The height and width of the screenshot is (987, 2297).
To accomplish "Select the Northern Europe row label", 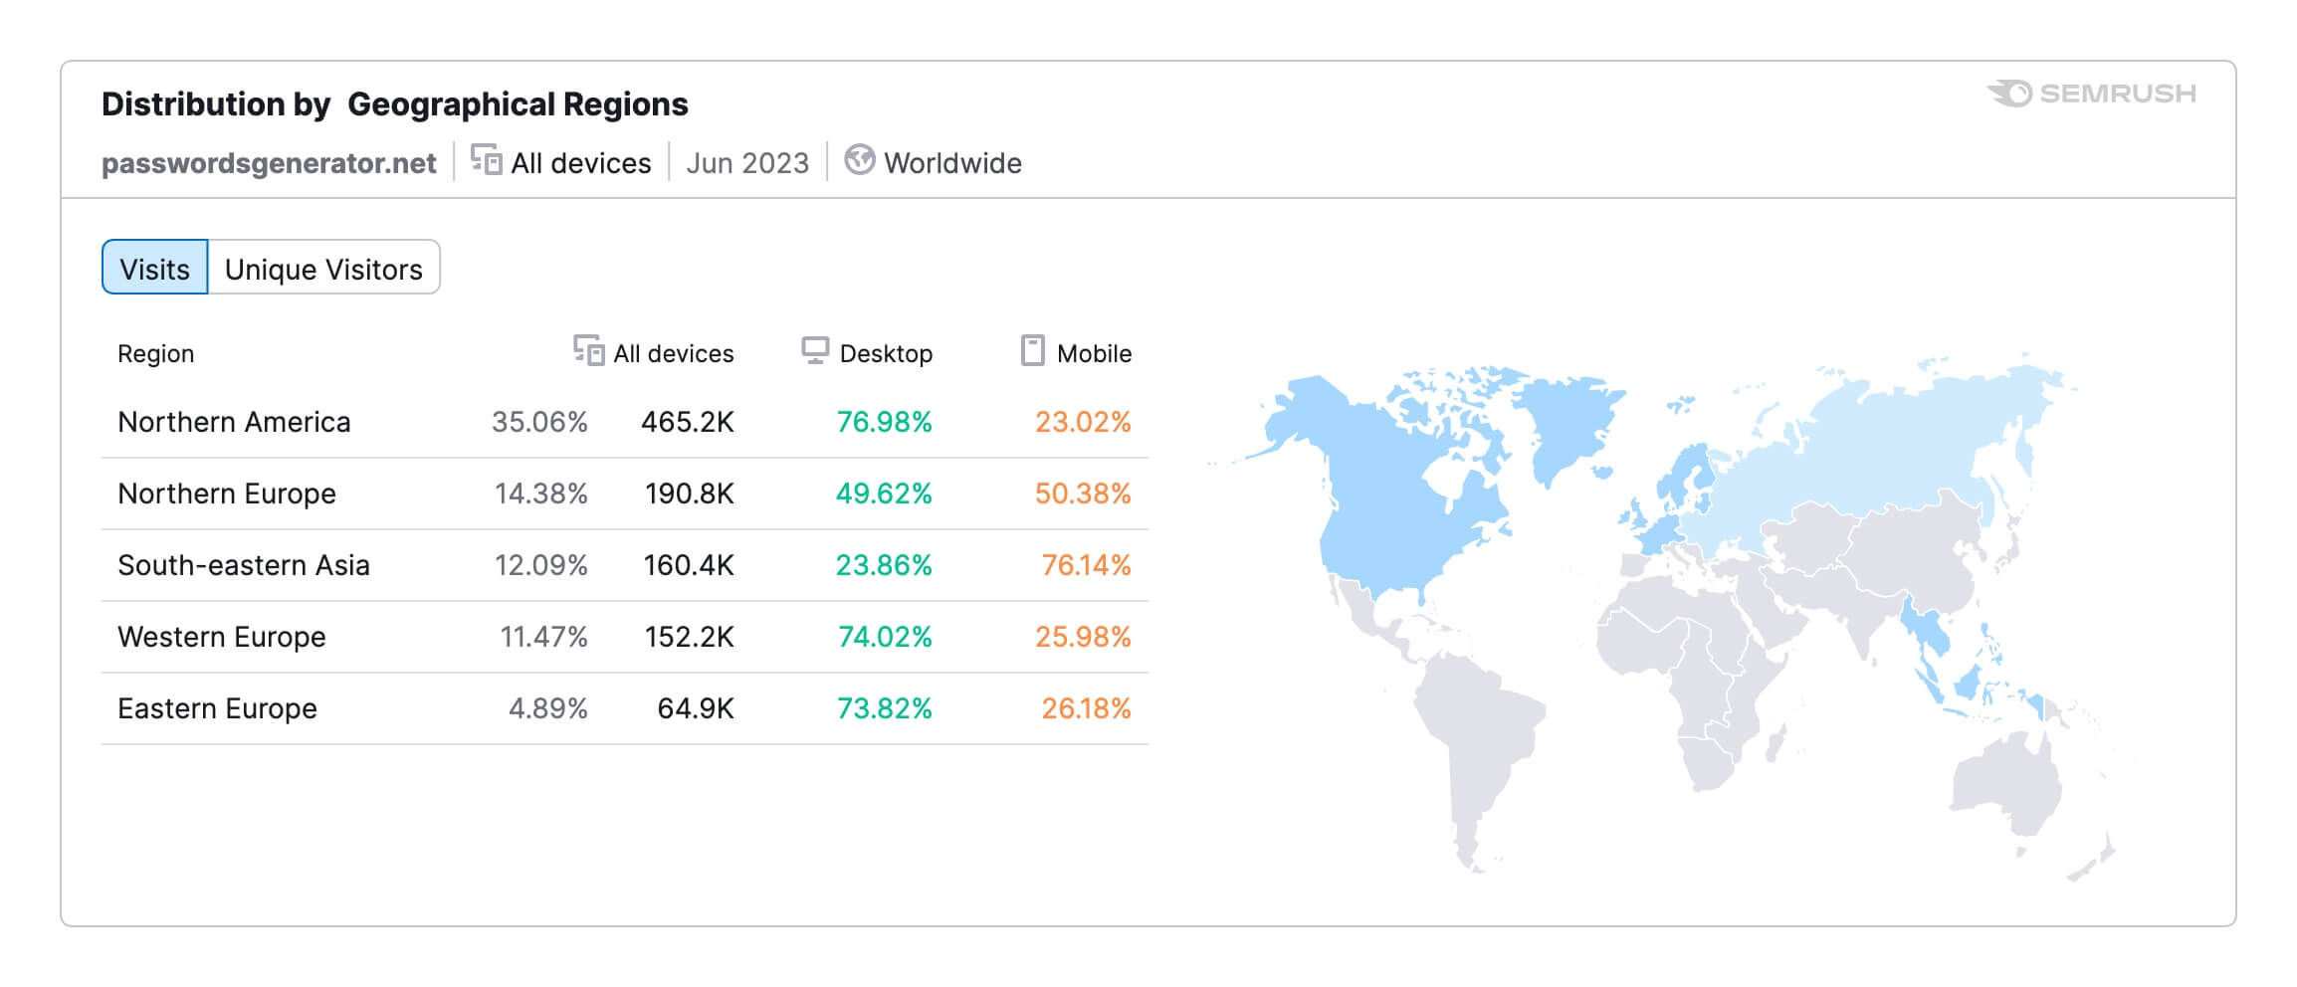I will point(227,493).
